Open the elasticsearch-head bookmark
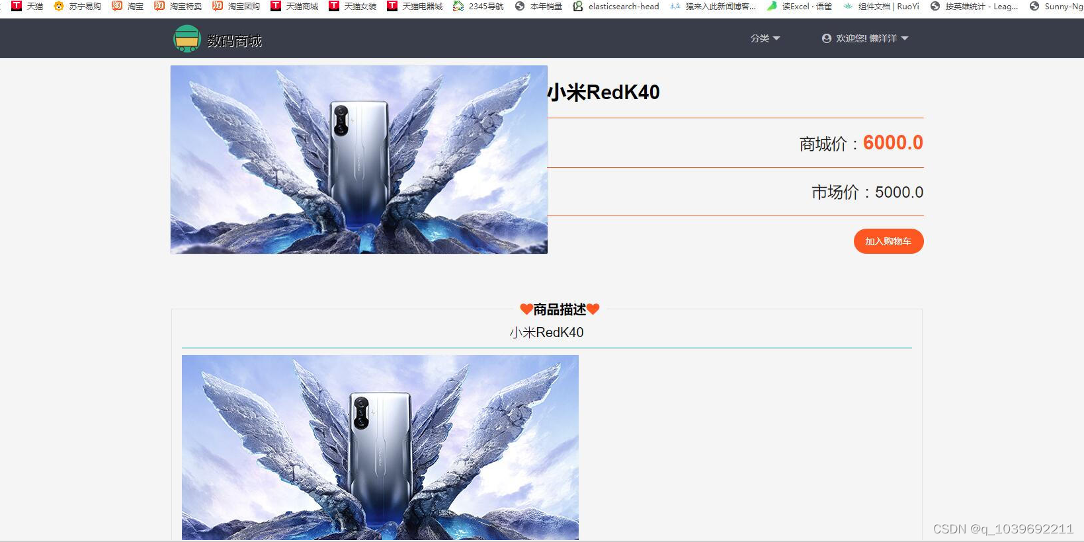1084x542 pixels. (x=616, y=6)
